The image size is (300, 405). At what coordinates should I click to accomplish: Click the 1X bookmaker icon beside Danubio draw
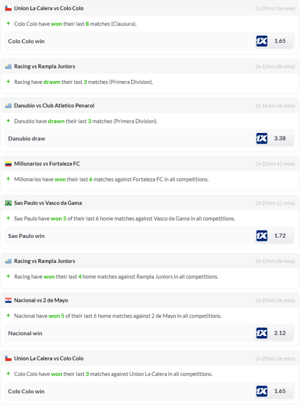pos(261,138)
